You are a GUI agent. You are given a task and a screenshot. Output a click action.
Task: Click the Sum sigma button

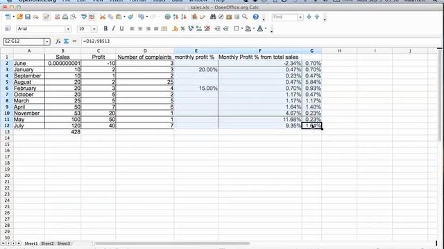pos(66,41)
